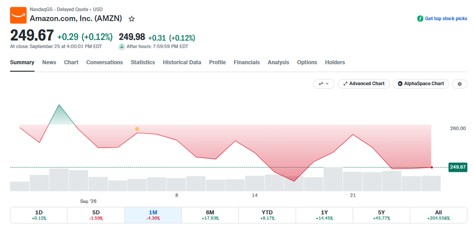Select the 5Y time range
This screenshot has width=473, height=227.
pos(381,215)
